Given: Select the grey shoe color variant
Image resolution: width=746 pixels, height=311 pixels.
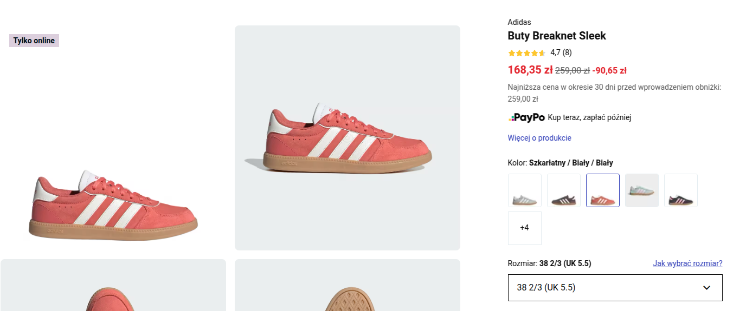Looking at the screenshot, I should click(524, 190).
